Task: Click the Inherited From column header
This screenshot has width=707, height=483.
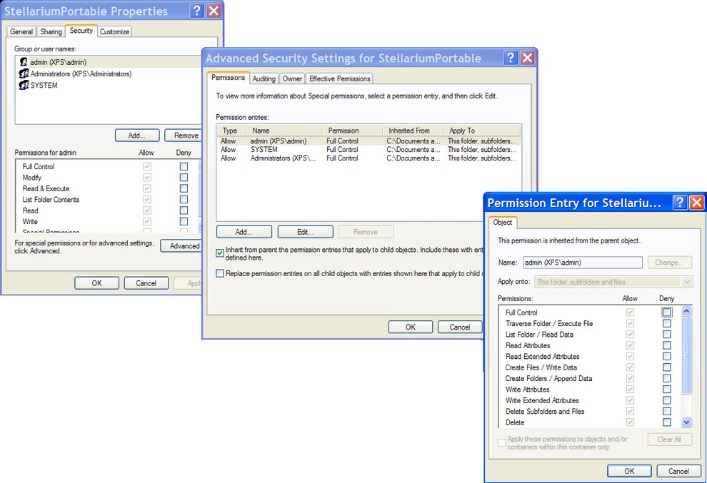Action: [413, 131]
